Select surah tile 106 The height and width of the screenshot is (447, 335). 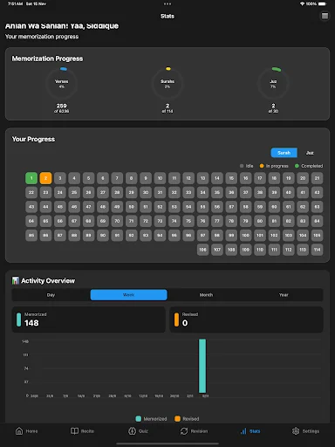click(202, 250)
